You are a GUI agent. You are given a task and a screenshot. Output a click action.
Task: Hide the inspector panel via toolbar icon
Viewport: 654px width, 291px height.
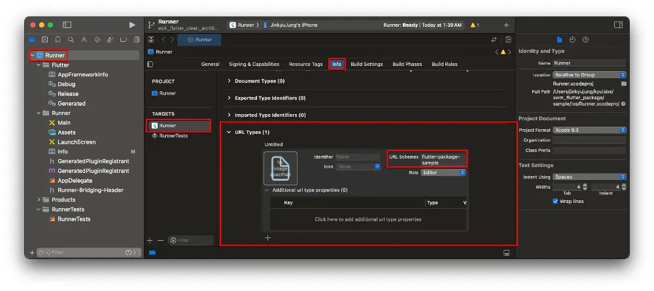coord(618,25)
